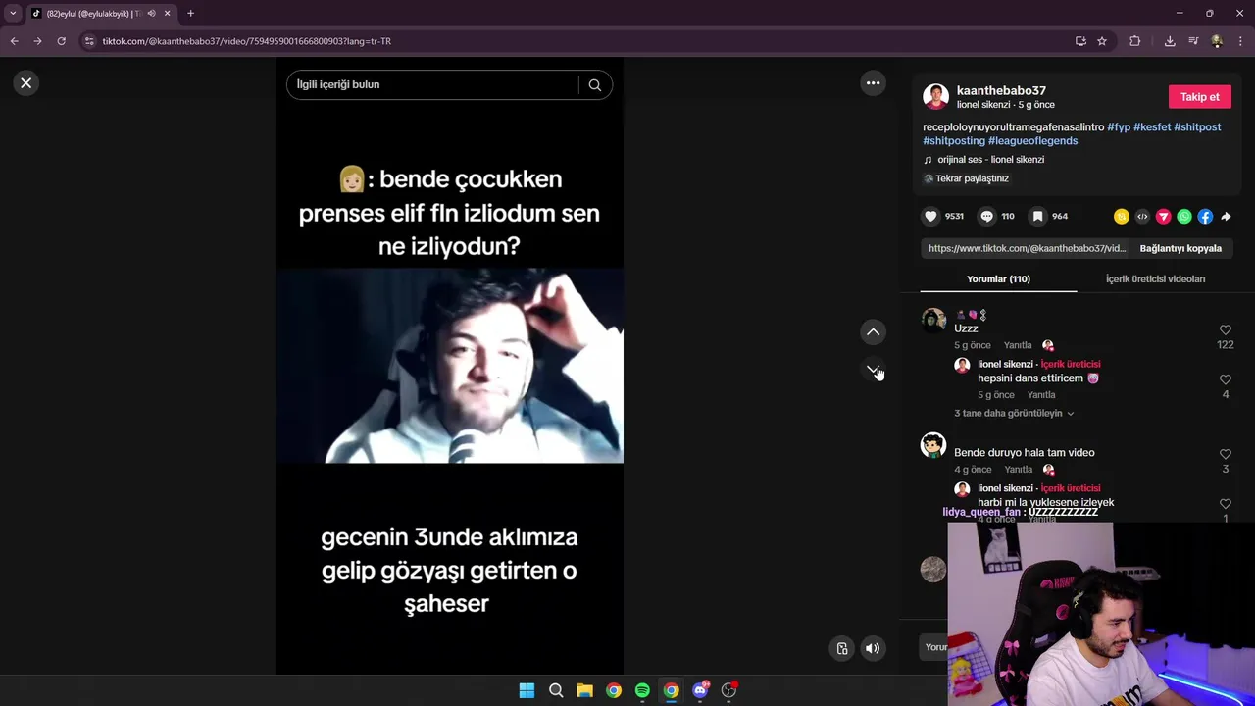1255x706 pixels.
Task: Send to friends via red paper-plane icon
Action: coord(1163,217)
